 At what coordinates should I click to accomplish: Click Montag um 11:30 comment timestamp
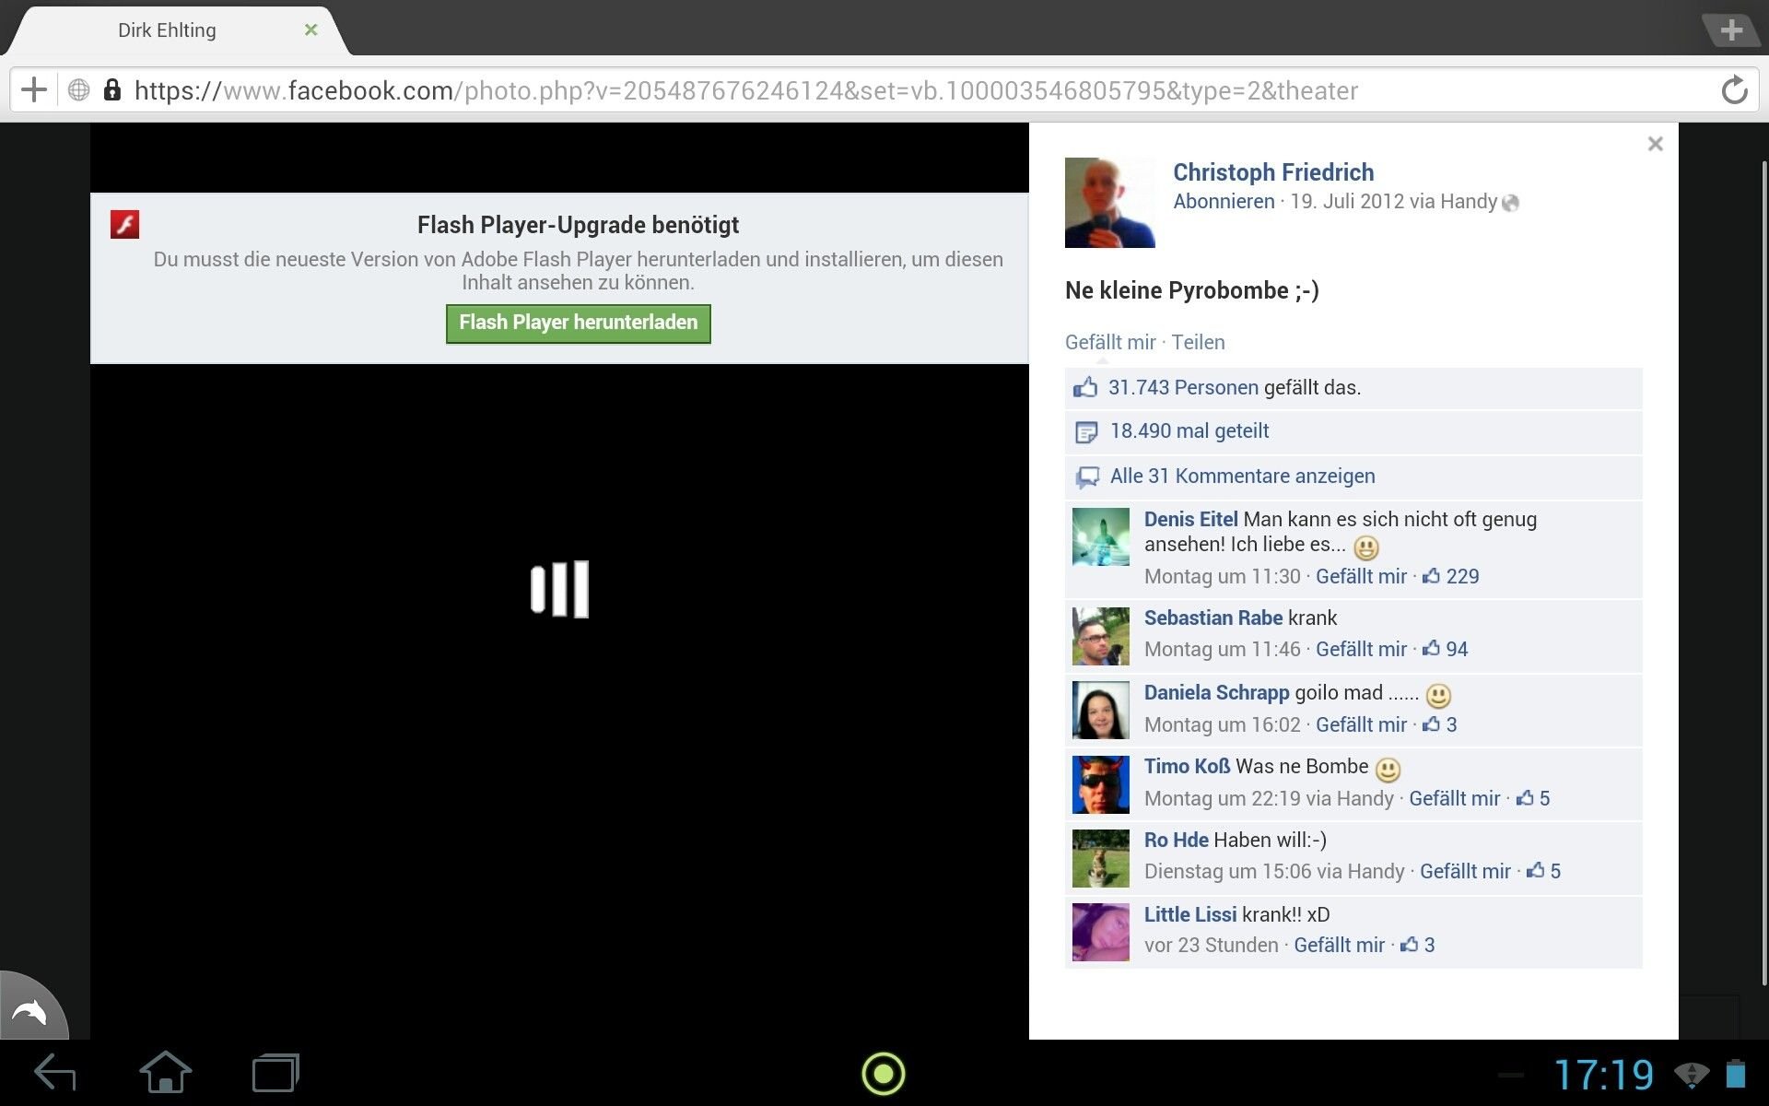(x=1222, y=576)
